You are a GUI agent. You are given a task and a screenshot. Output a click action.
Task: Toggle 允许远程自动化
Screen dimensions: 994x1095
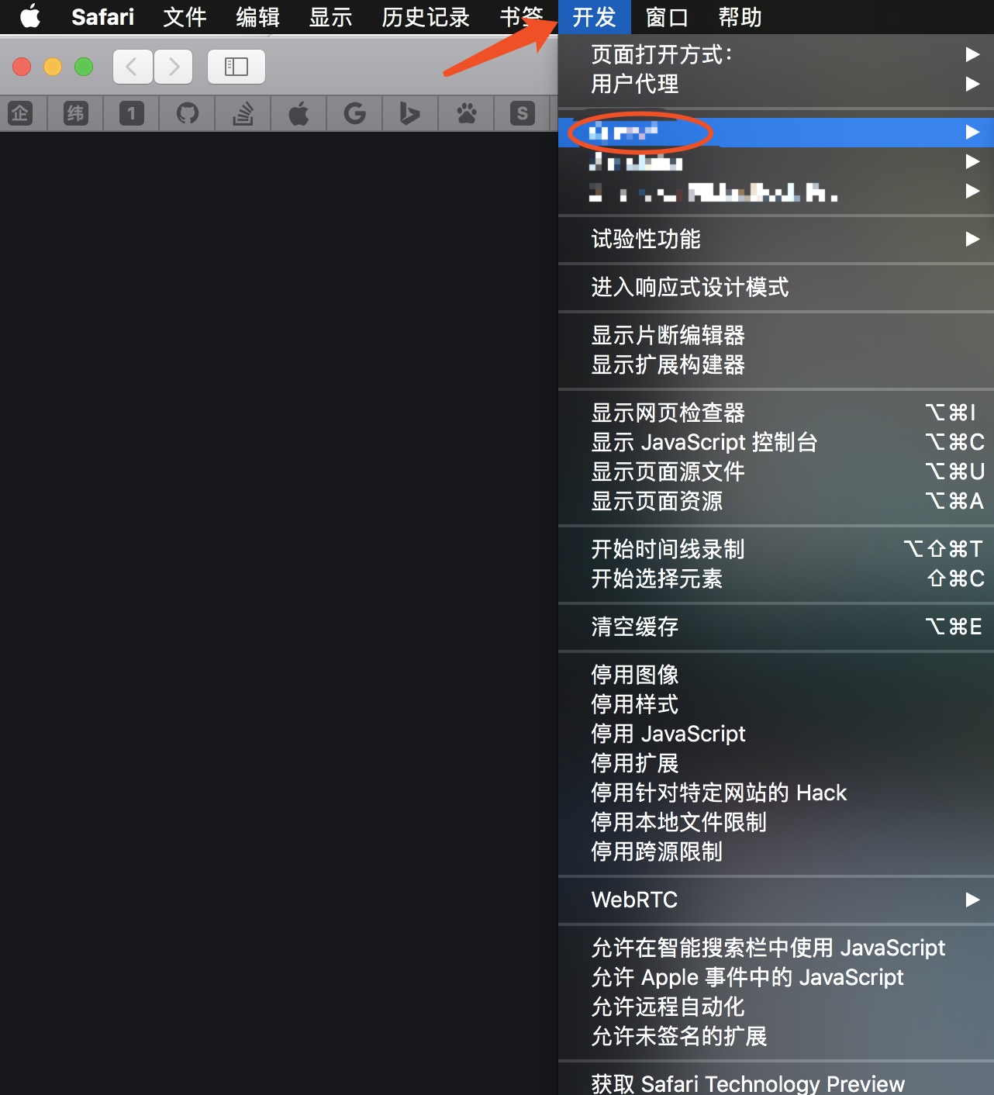pos(776,1007)
